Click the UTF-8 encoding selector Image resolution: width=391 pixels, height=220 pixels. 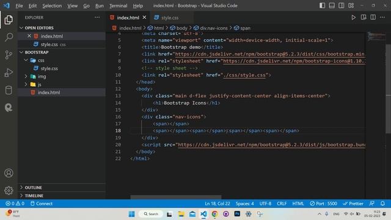[x=265, y=204]
